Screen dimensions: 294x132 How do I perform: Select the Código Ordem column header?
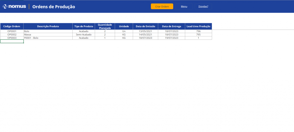click(x=12, y=26)
